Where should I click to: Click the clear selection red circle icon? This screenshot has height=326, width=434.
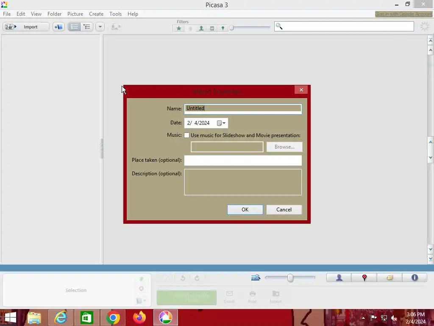point(141,289)
